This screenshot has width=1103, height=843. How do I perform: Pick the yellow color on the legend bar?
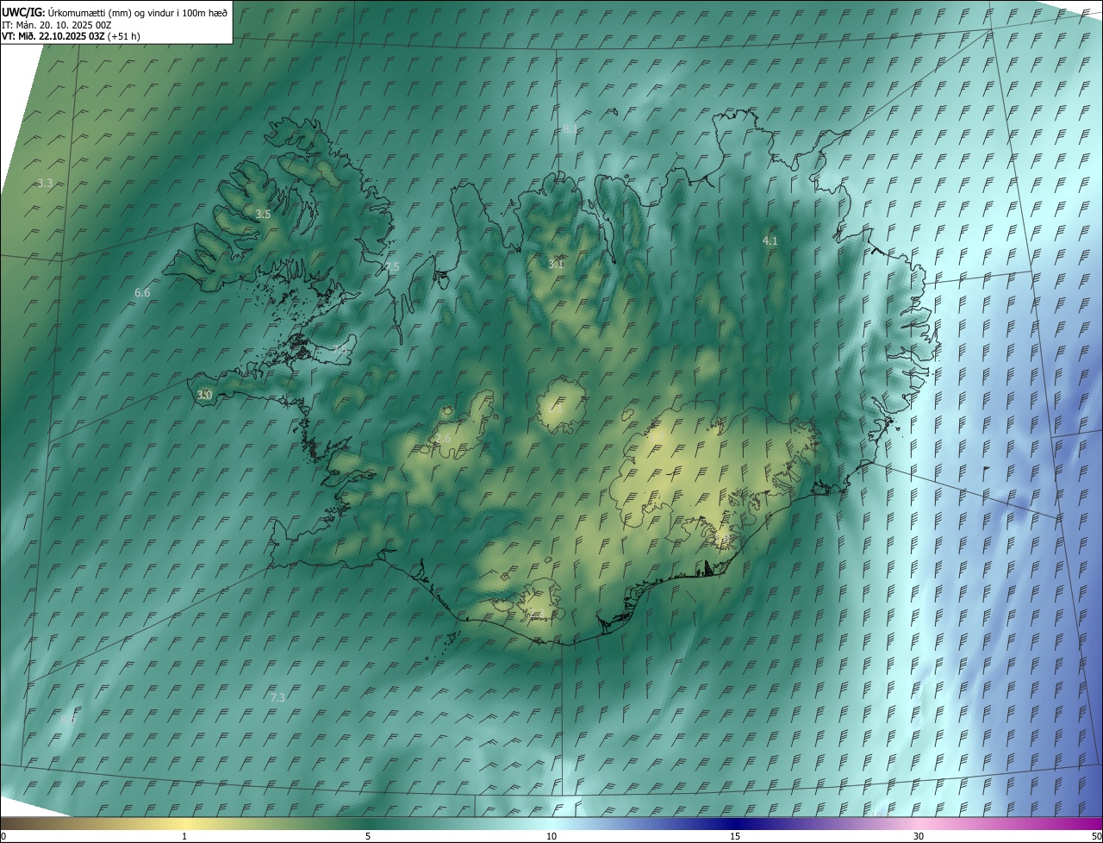184,823
